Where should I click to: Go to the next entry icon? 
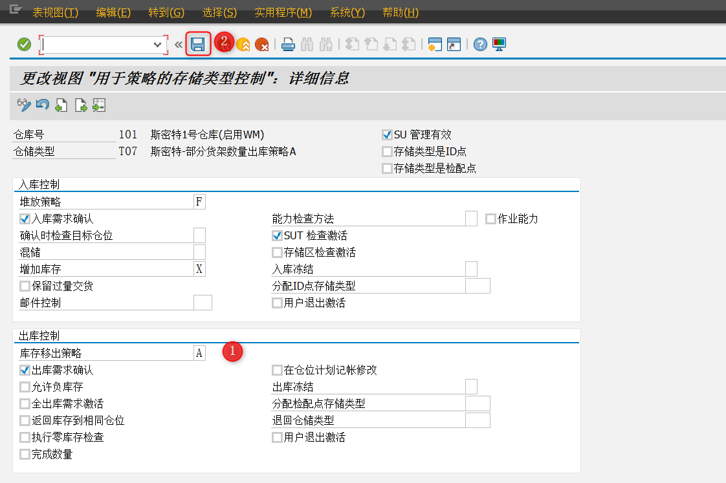tap(81, 105)
